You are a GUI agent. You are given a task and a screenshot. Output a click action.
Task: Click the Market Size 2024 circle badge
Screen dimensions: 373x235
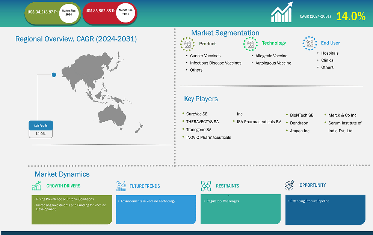pos(69,13)
